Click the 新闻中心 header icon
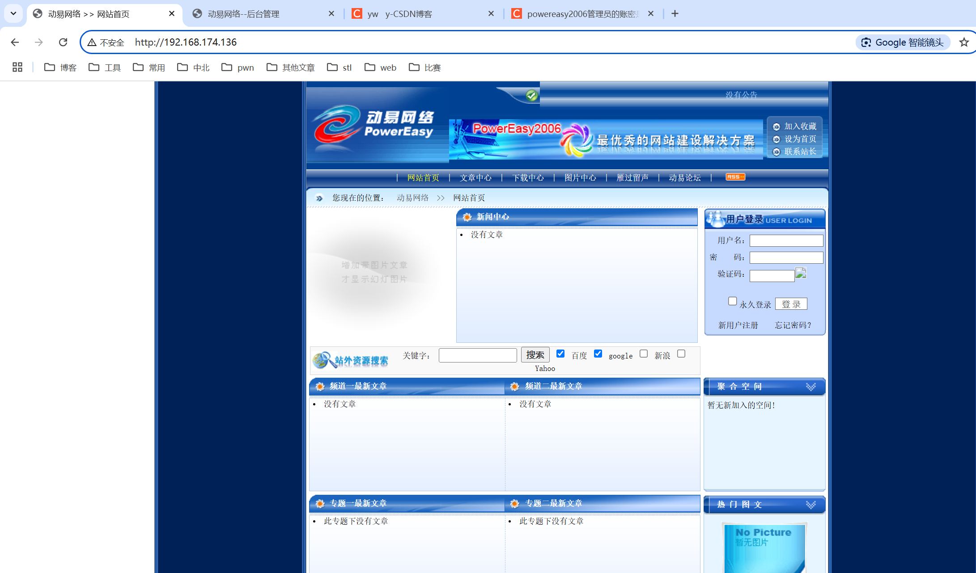This screenshot has width=976, height=573. click(x=467, y=217)
